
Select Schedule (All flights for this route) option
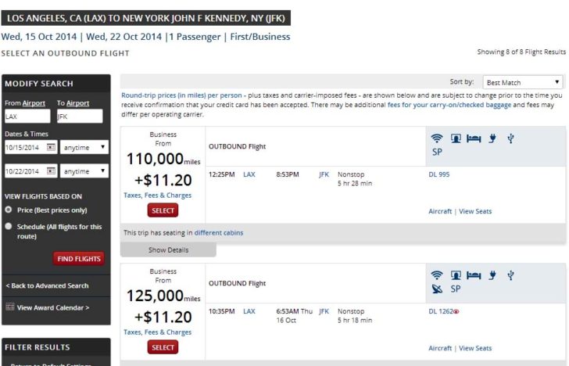tap(9, 226)
